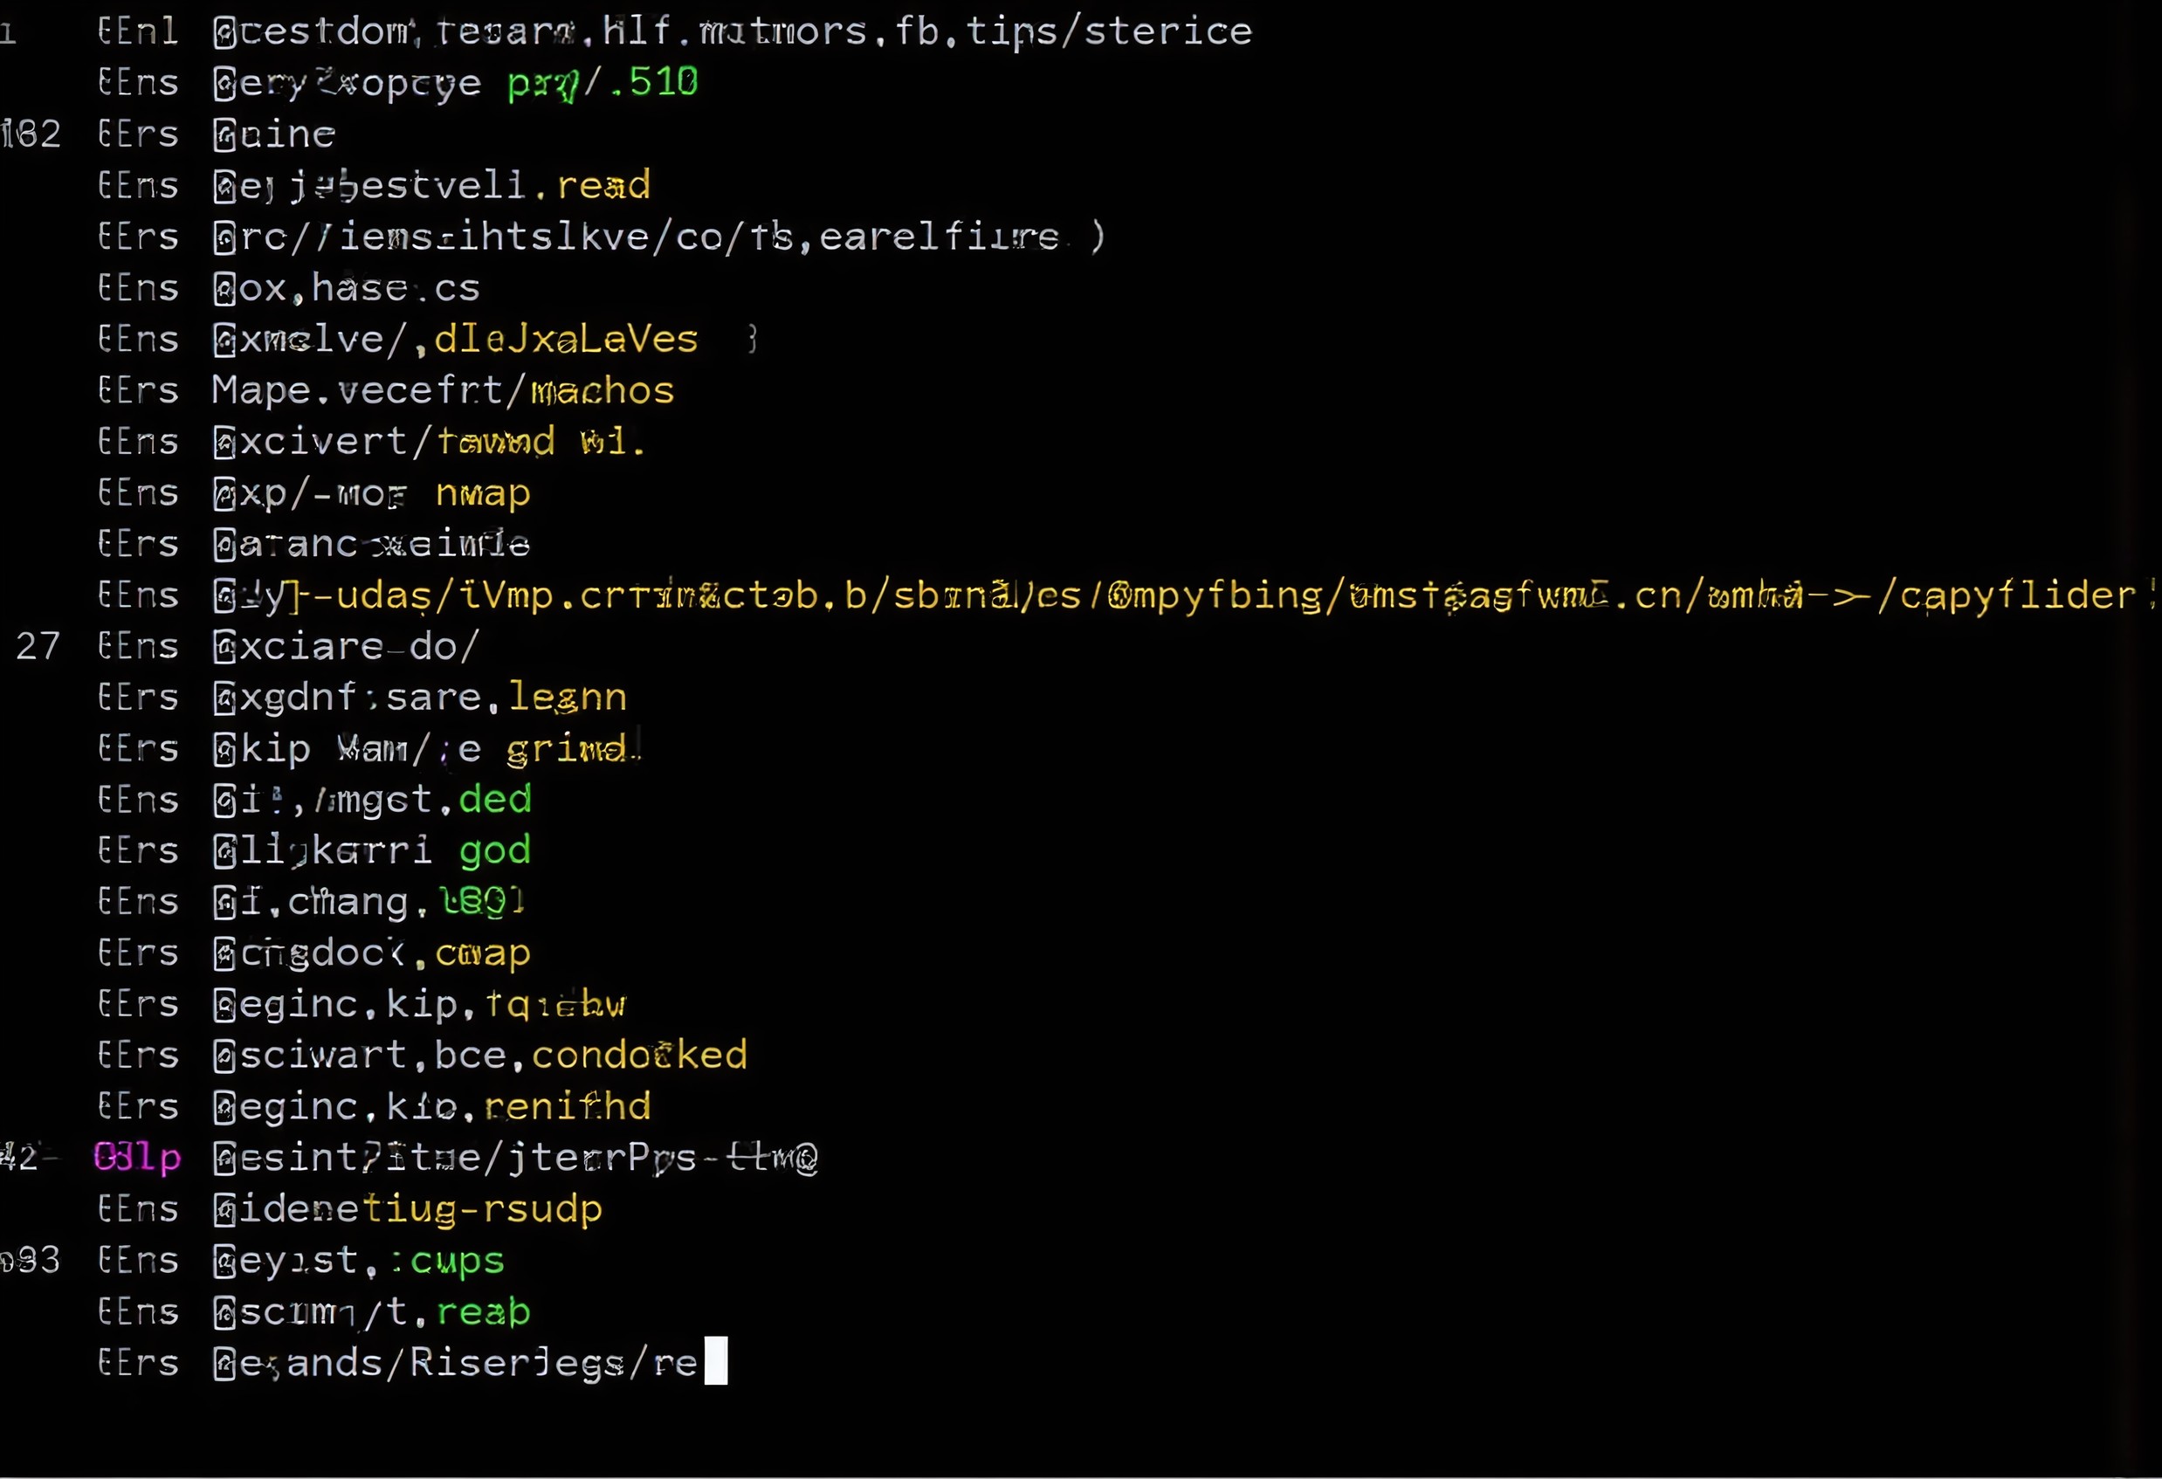Click the text "ox,hase.cs"
Image resolution: width=2162 pixels, height=1479 pixels.
pyautogui.click(x=360, y=288)
